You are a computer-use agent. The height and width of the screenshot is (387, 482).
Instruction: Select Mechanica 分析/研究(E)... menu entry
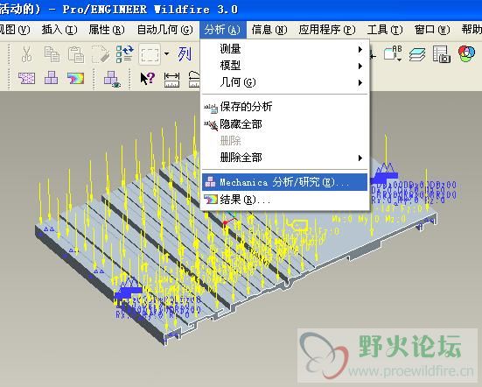click(284, 182)
